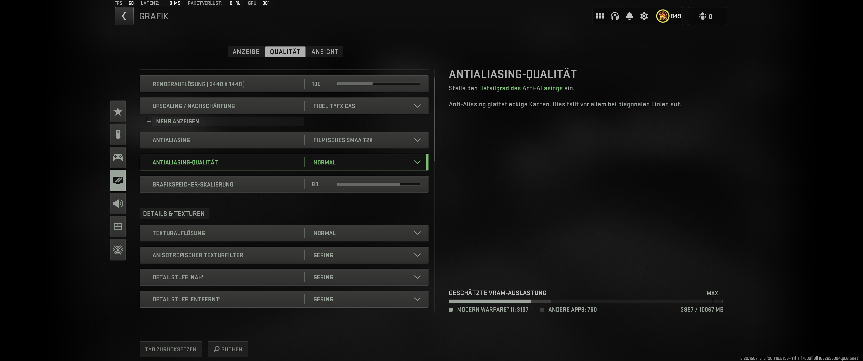
Task: Click the Suchen search button
Action: click(x=228, y=349)
